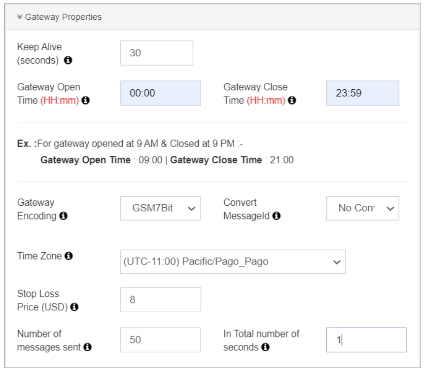Click the info icon next to Time Zone
The height and width of the screenshot is (372, 425).
[69, 256]
